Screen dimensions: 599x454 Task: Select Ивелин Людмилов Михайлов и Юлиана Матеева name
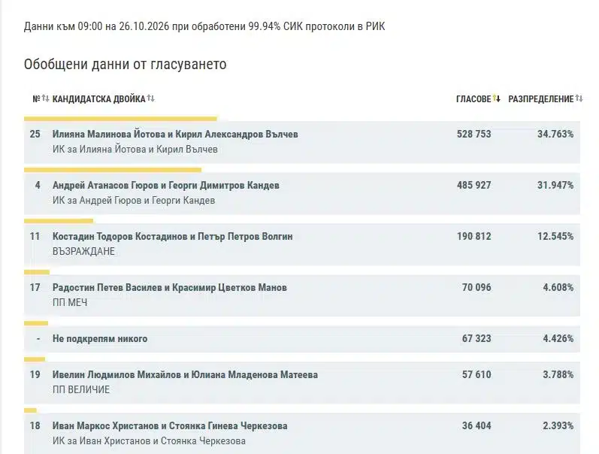[x=186, y=375]
